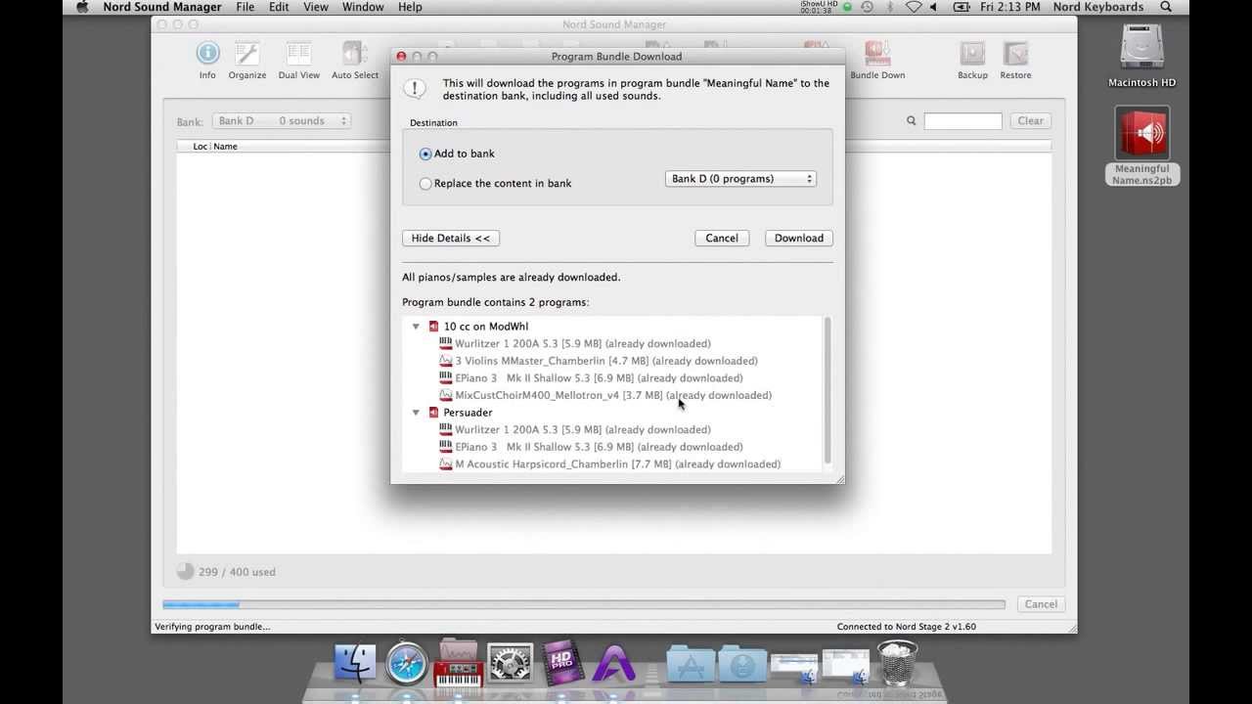
Task: Click Connected to Nord Stage 2 status
Action: (906, 627)
